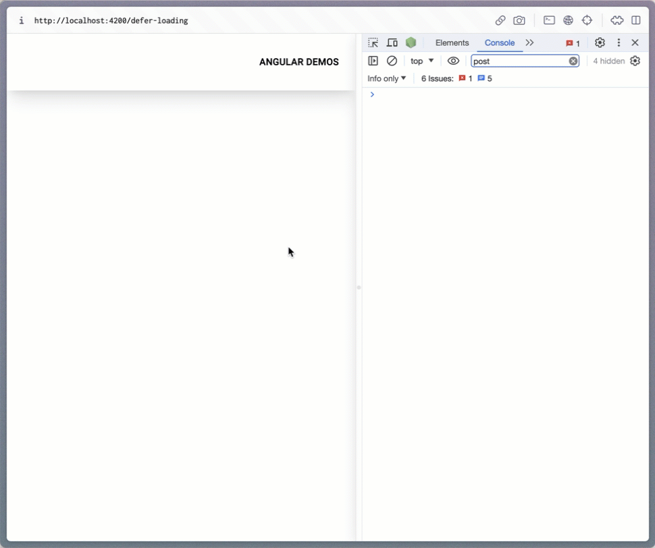The height and width of the screenshot is (548, 655).
Task: Open the DevTools three-dot menu
Action: pyautogui.click(x=619, y=43)
